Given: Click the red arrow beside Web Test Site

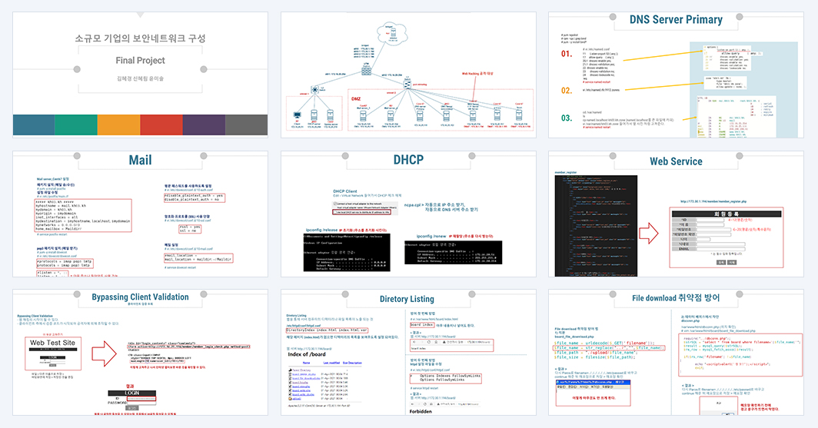Looking at the screenshot, I should point(105,353).
